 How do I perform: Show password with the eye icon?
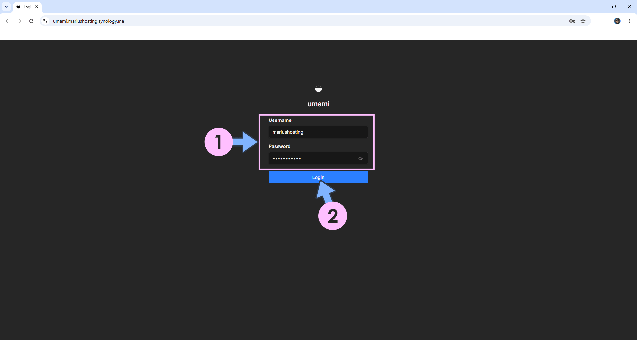361,158
